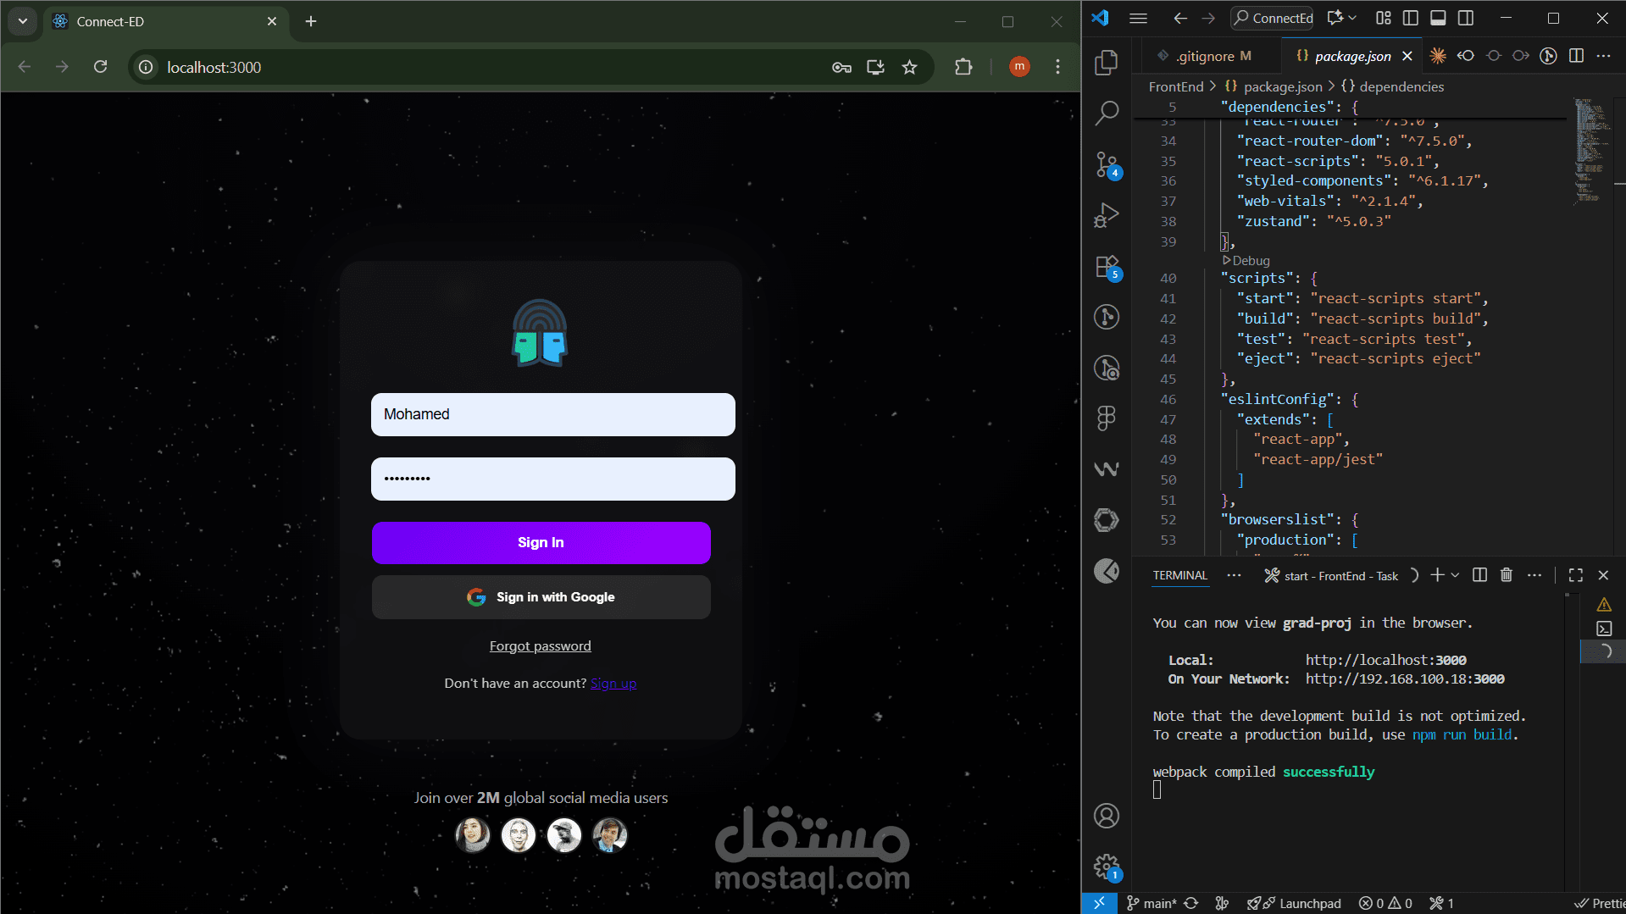The width and height of the screenshot is (1626, 914).
Task: Kill the terminal with the trash icon
Action: pos(1506,575)
